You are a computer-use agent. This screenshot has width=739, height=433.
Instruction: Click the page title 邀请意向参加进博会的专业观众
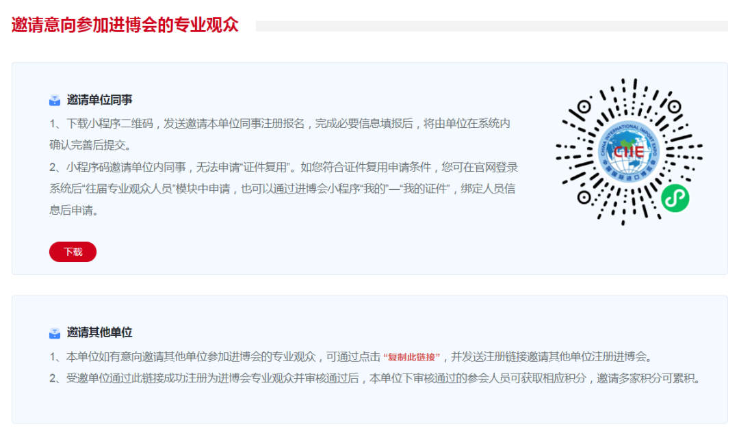coord(125,25)
